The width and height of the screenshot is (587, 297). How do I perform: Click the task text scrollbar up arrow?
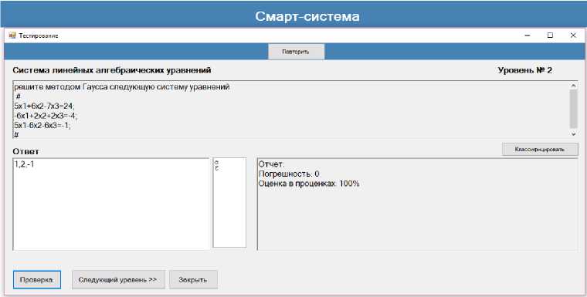point(573,86)
